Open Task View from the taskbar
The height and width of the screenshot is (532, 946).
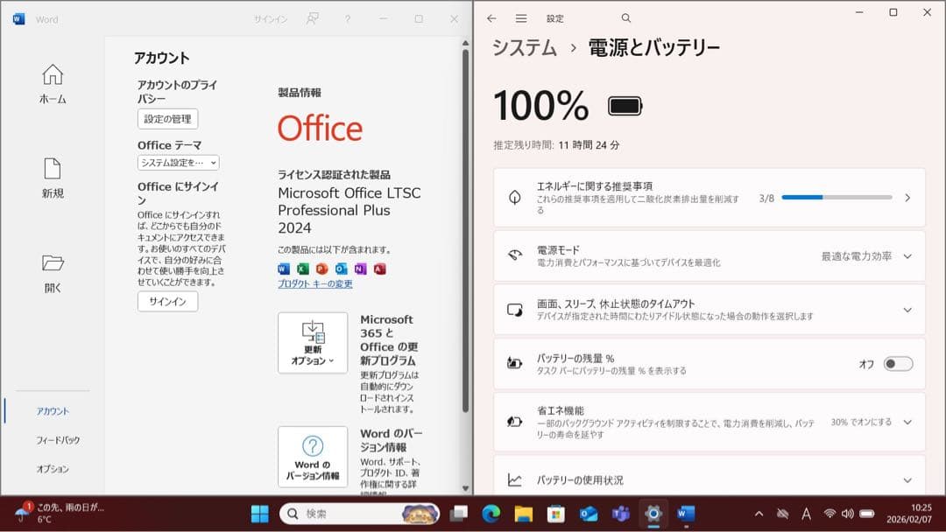pyautogui.click(x=458, y=514)
